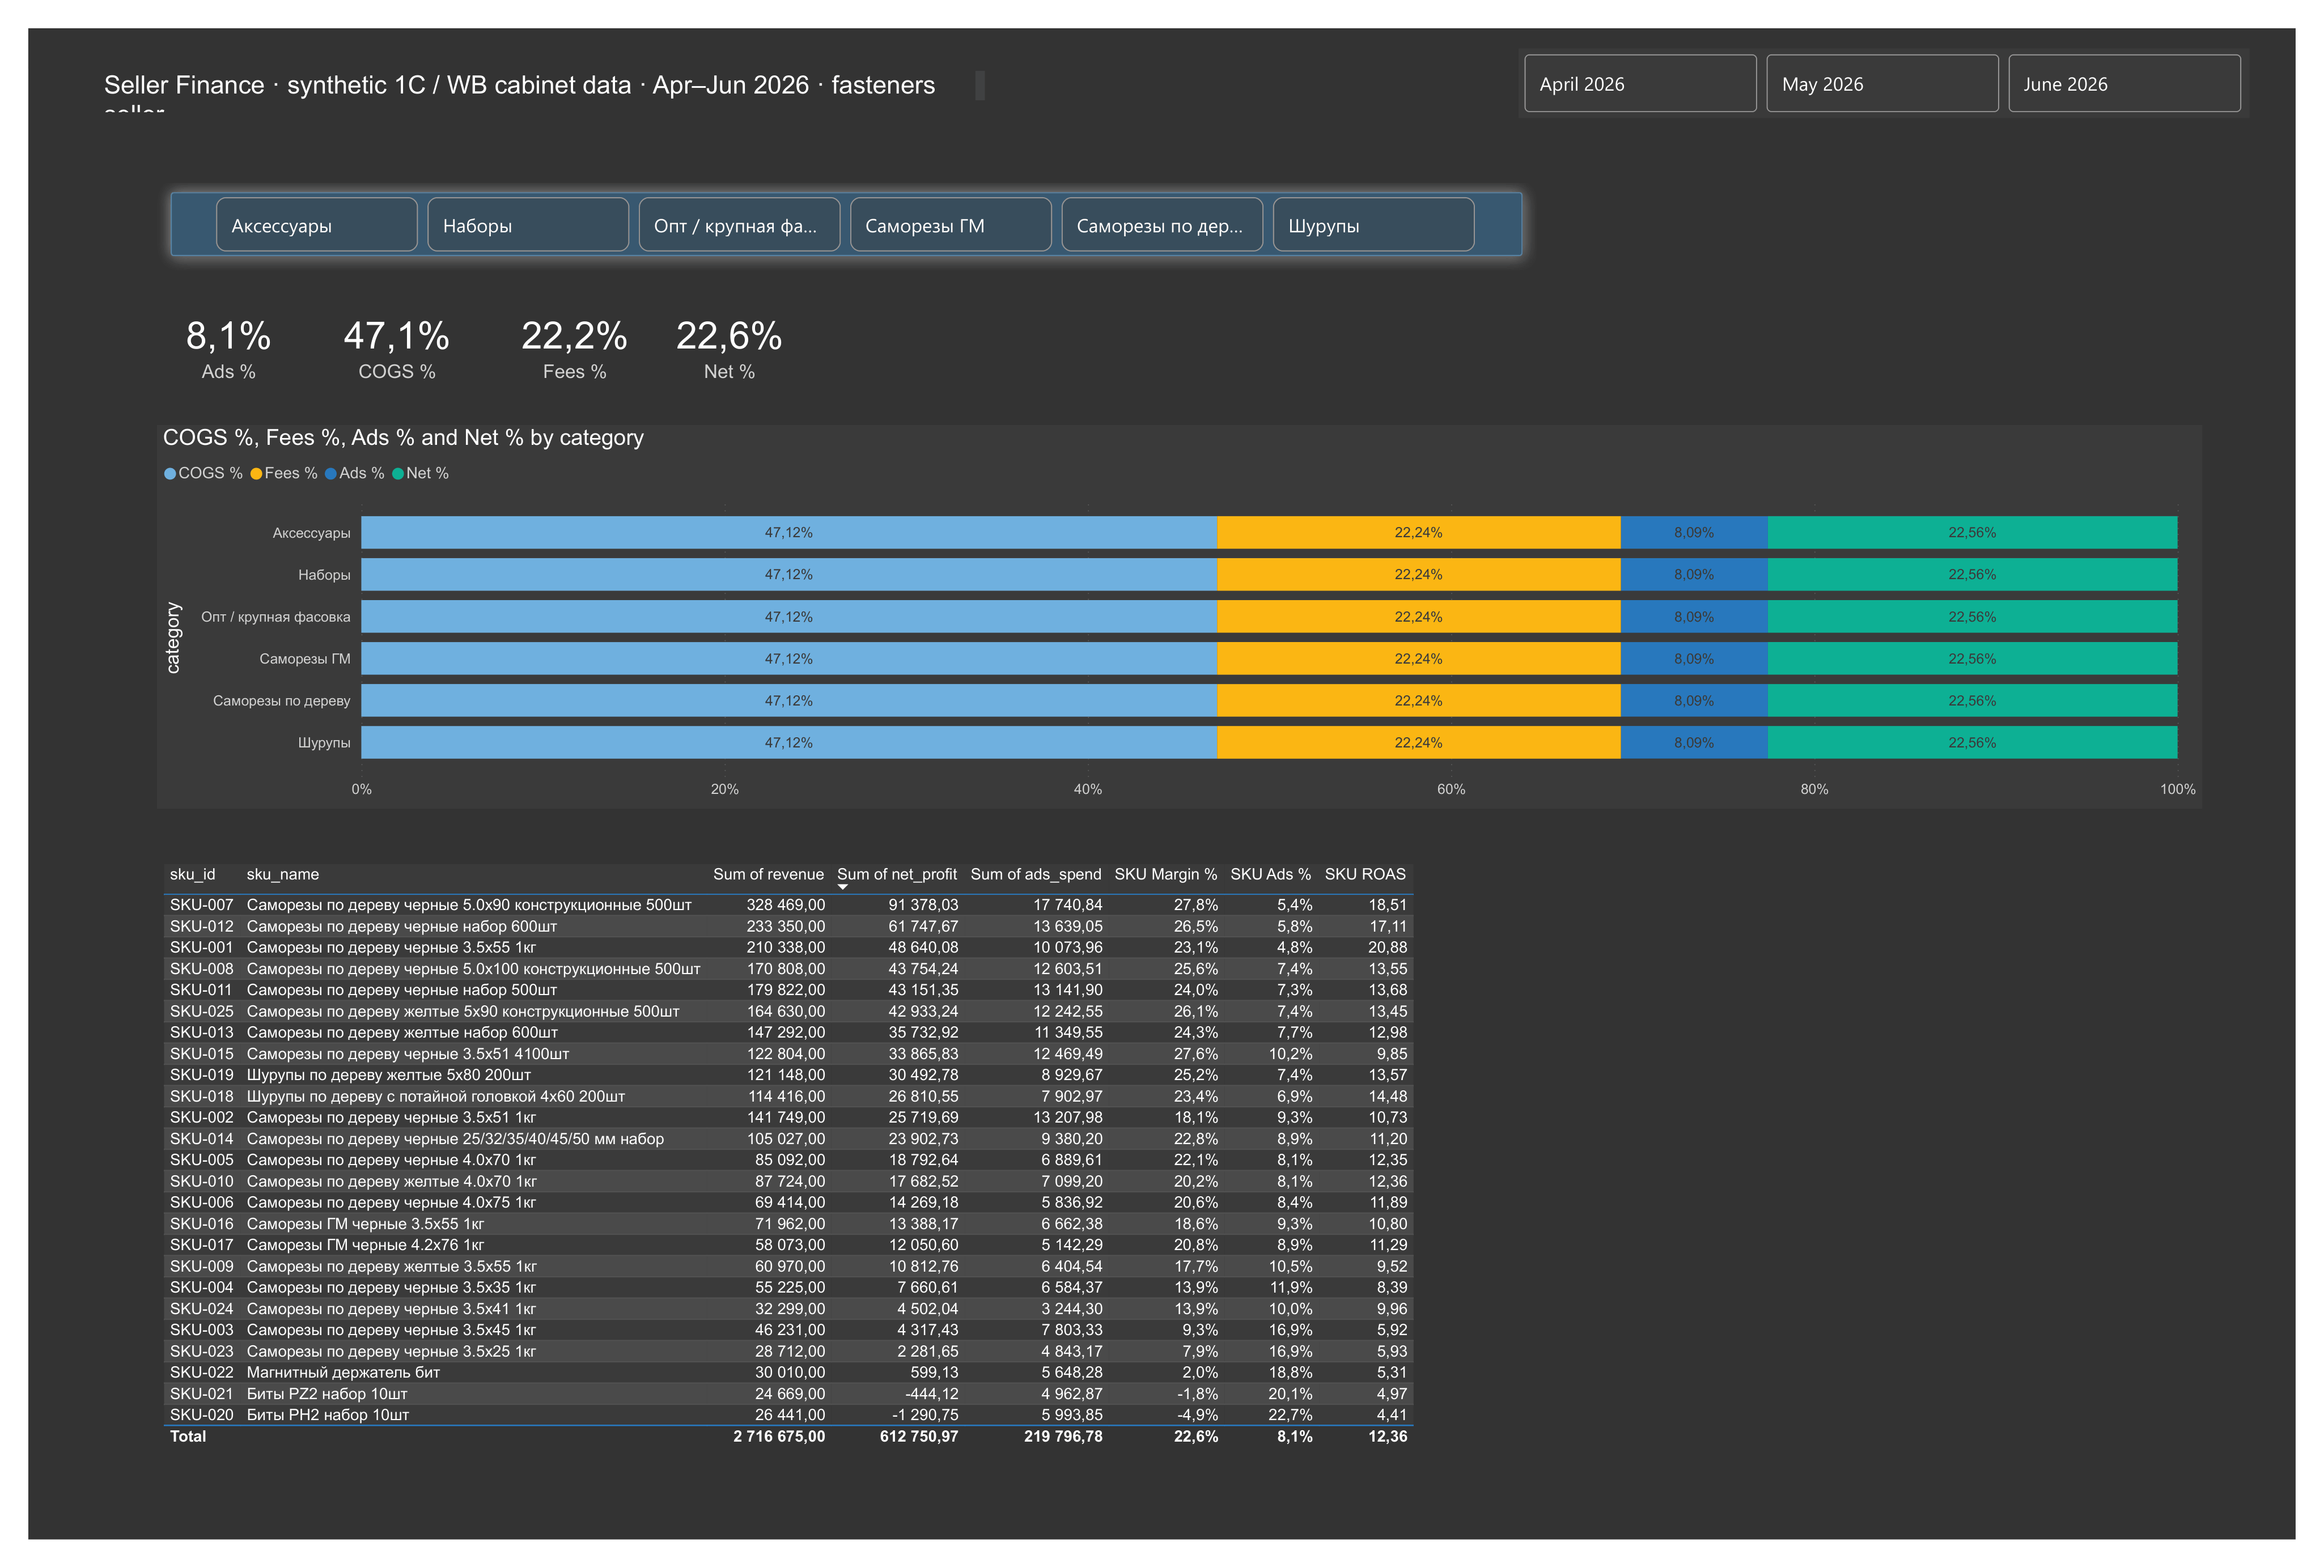
Task: Select the Net % segment for Шурупы bar
Action: click(1972, 742)
